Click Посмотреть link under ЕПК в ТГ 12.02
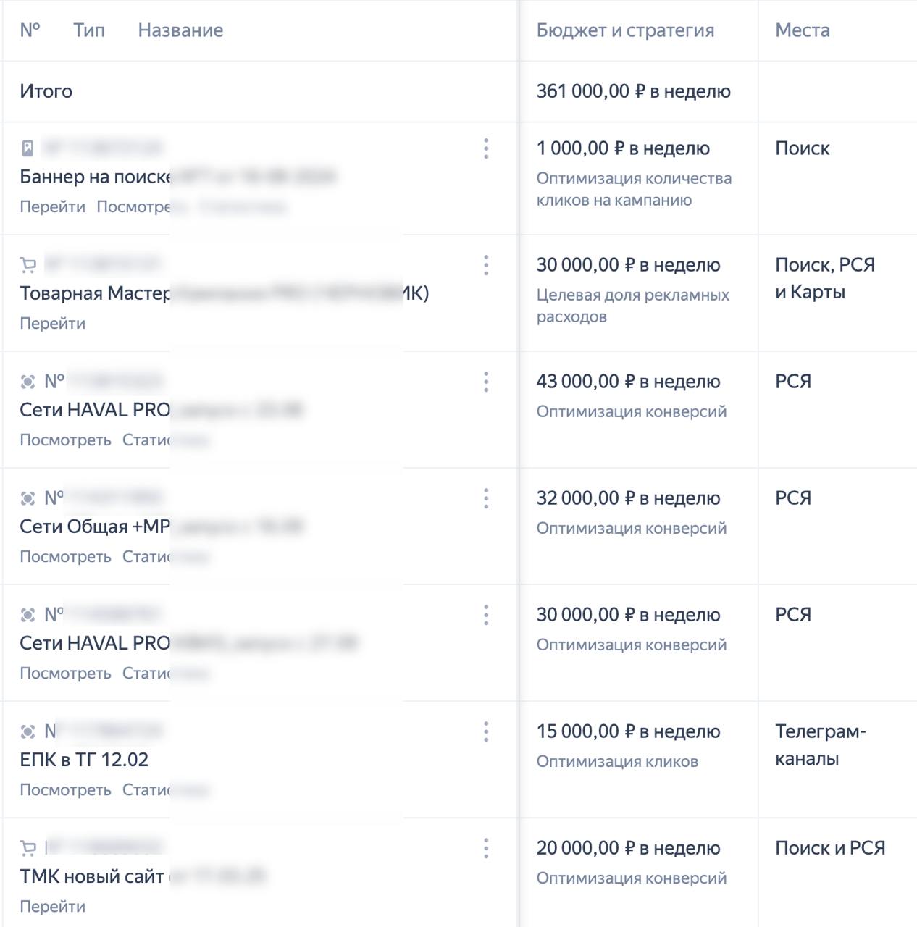Viewport: 917px width, 927px height. [65, 789]
